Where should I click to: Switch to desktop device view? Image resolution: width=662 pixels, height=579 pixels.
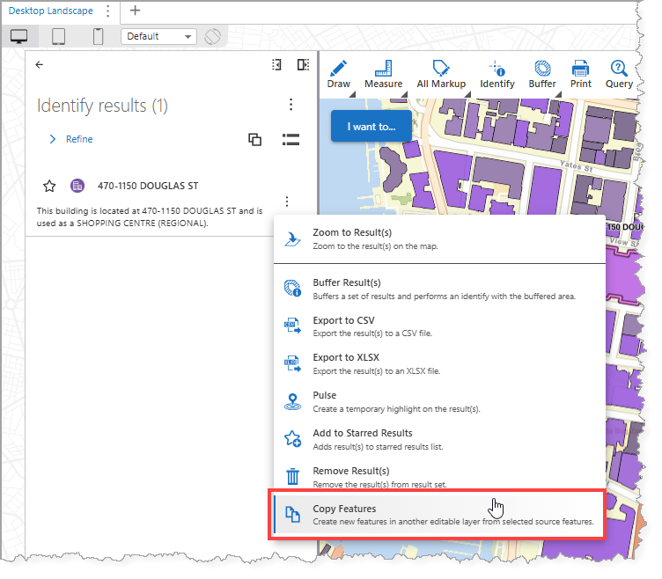pos(19,36)
